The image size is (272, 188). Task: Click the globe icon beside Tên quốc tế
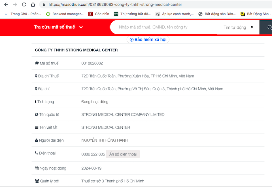pos(36,114)
